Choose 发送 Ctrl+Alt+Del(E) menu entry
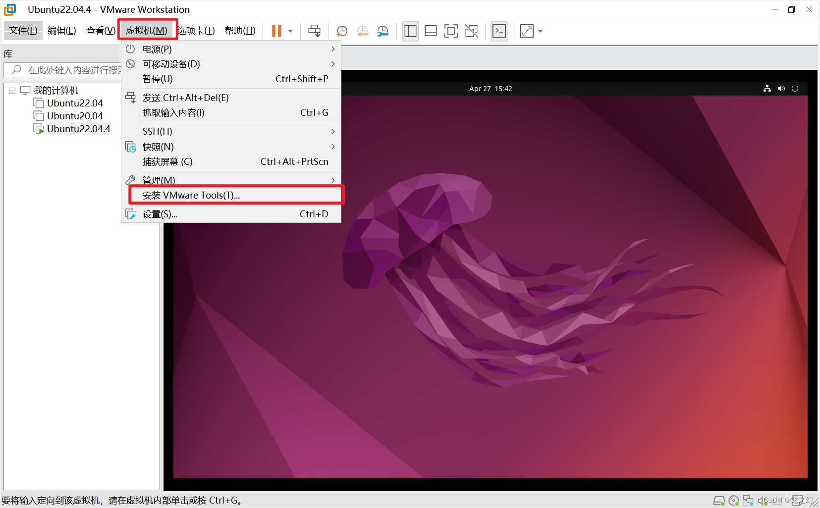 [231, 98]
